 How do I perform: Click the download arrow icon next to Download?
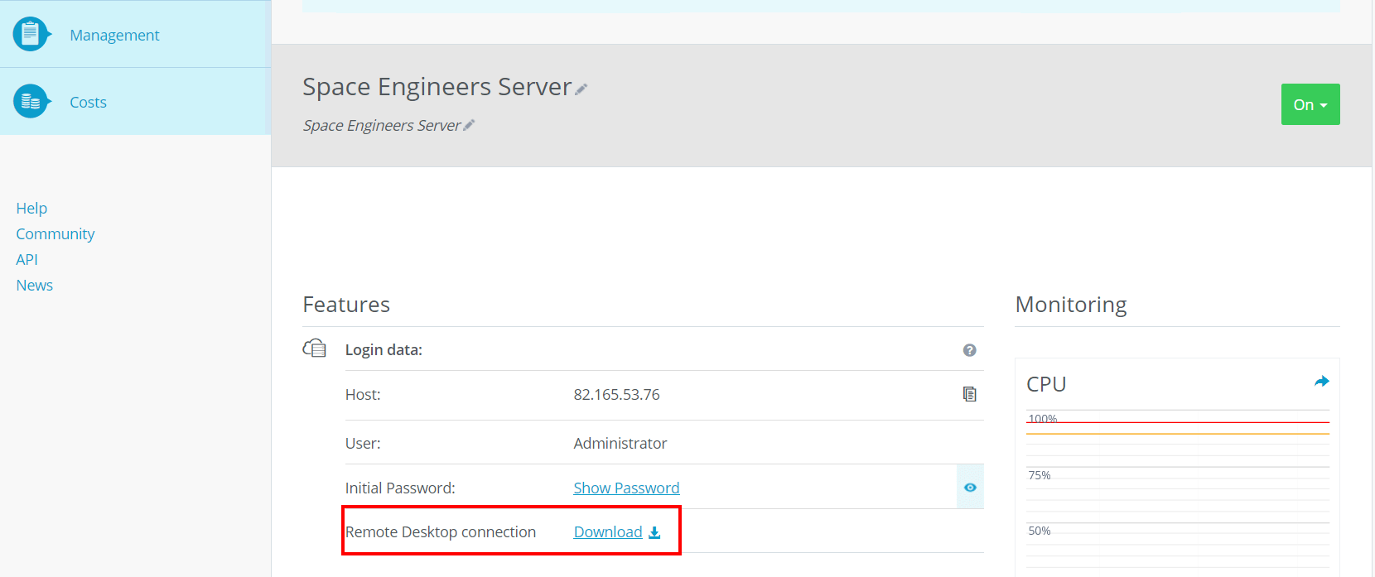point(654,532)
